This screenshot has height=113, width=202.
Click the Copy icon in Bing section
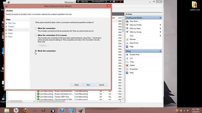point(127,62)
